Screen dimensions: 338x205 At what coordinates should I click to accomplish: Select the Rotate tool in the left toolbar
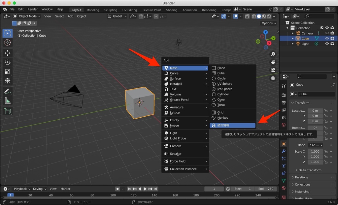pyautogui.click(x=8, y=62)
